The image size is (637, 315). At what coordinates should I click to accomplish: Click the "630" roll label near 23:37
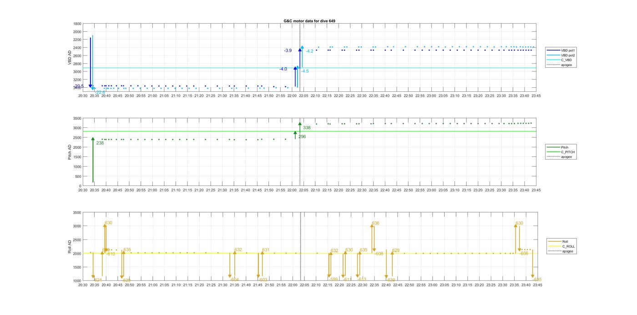tap(519, 223)
